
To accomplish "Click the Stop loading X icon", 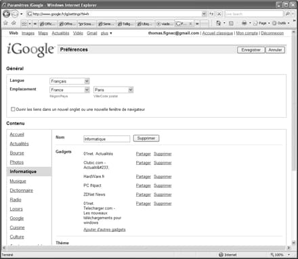I will point(219,14).
